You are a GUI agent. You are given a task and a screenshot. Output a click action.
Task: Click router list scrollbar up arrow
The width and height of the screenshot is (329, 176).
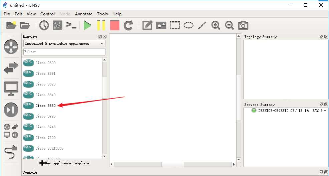coord(104,60)
